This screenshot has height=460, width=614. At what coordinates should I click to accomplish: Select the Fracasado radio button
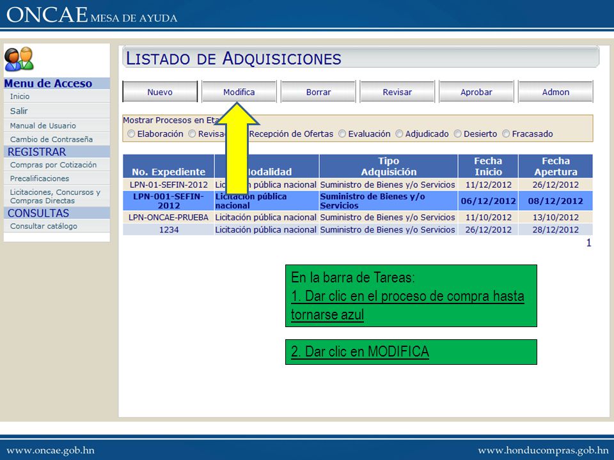coord(506,134)
